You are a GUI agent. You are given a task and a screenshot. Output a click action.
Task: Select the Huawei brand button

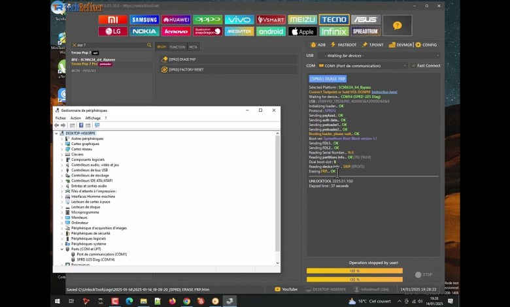tap(176, 20)
